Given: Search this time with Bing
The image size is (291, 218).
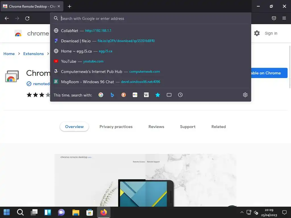Looking at the screenshot, I should coord(112,95).
